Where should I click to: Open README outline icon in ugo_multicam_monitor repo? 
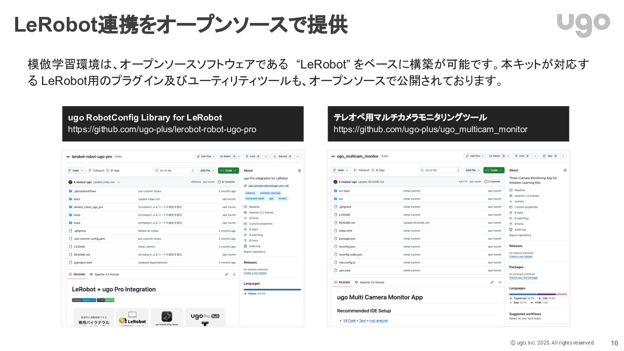tap(500, 282)
